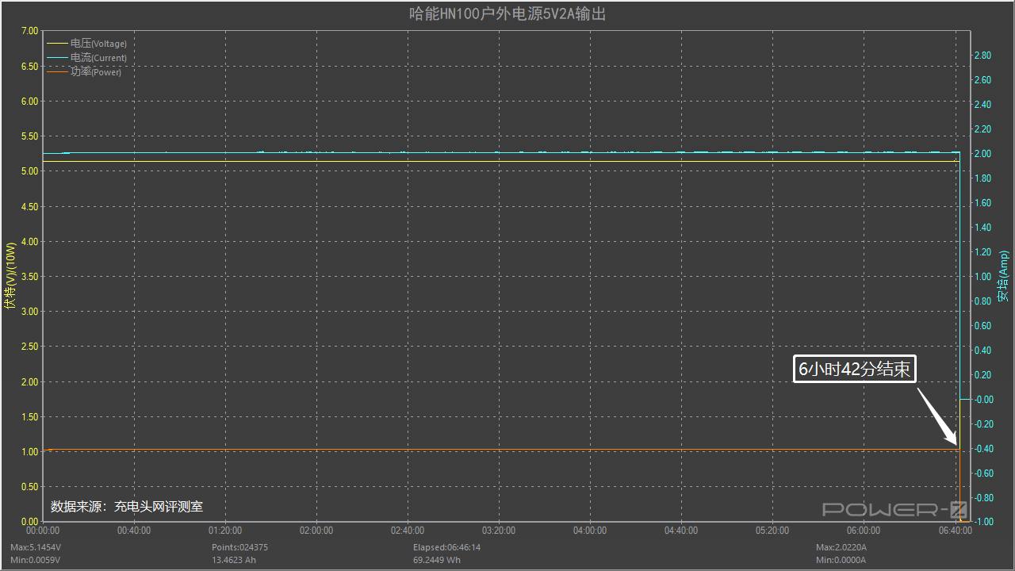Click the Max:5.1454V status readout
Image resolution: width=1015 pixels, height=571 pixels.
(x=36, y=547)
